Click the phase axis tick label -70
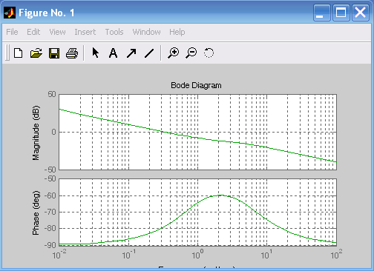Image resolution: width=374 pixels, height=271 pixels. point(50,212)
